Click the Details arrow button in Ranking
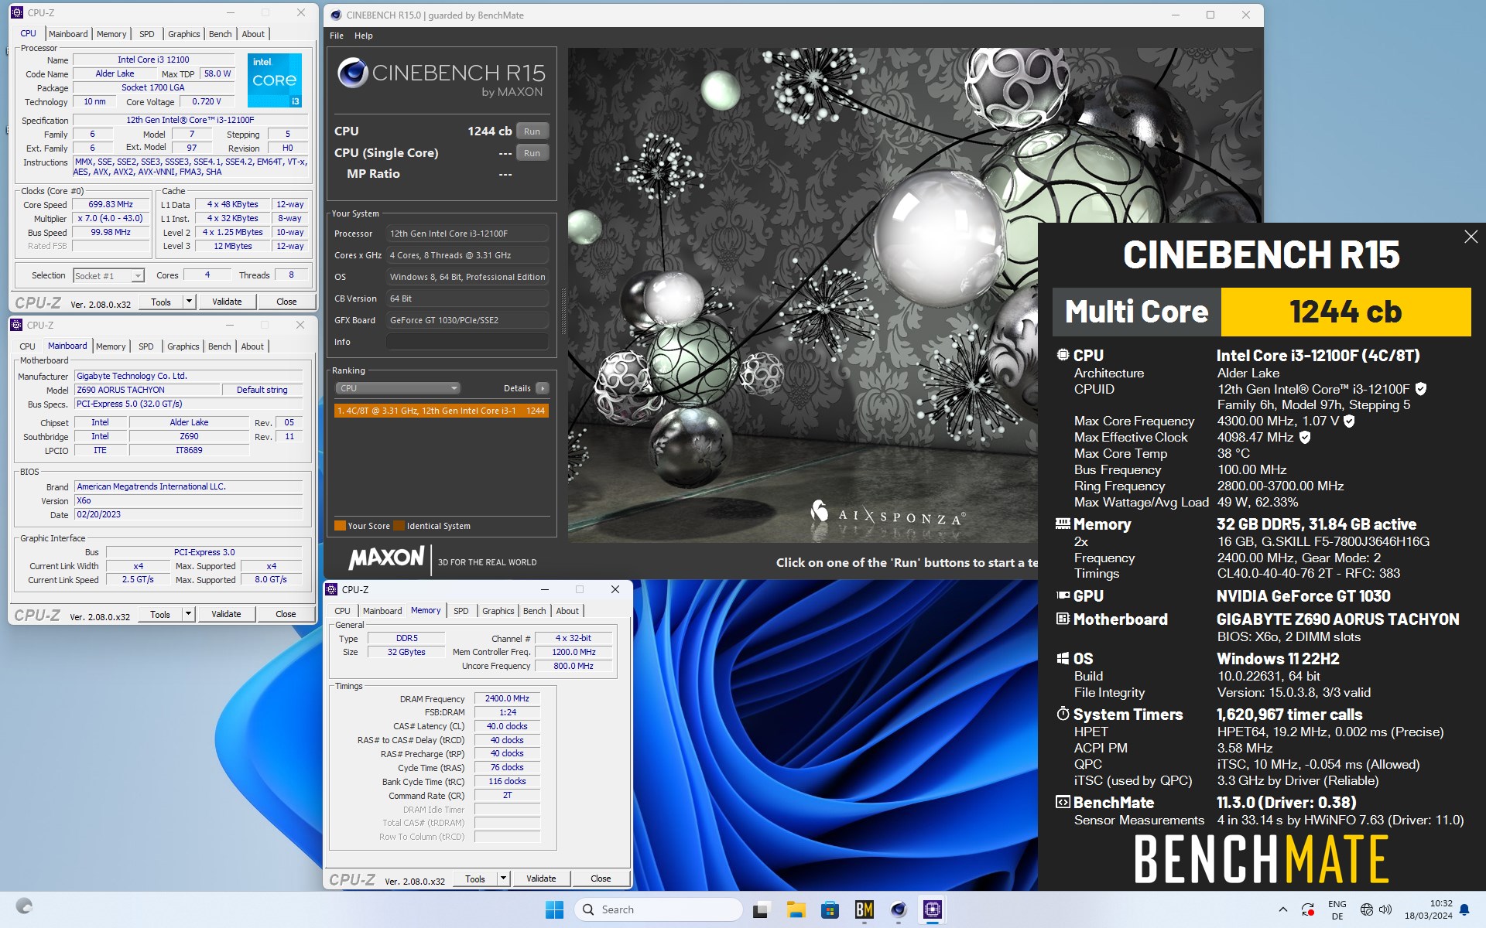1486x928 pixels. (x=543, y=388)
